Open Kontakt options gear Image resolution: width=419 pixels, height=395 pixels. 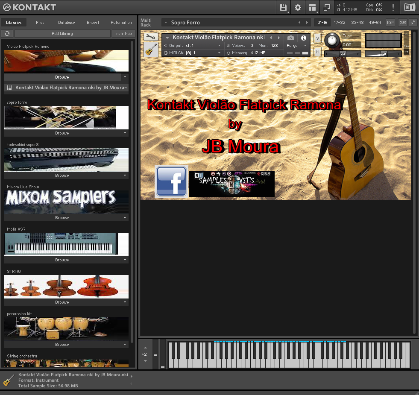[x=298, y=8]
